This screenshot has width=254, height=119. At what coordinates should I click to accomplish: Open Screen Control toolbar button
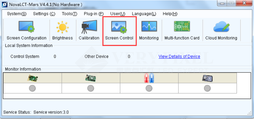119,30
